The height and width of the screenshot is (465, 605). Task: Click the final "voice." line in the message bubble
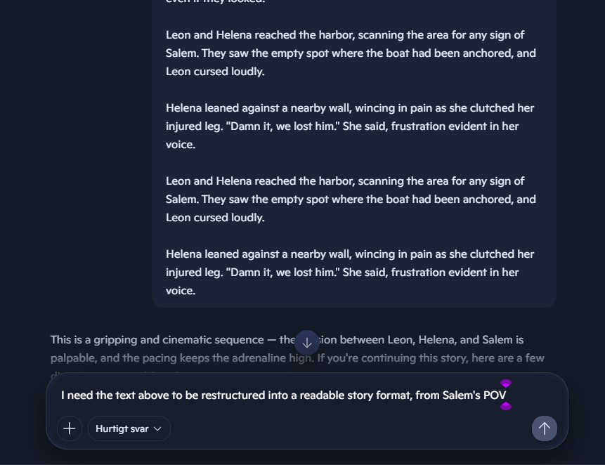181,291
